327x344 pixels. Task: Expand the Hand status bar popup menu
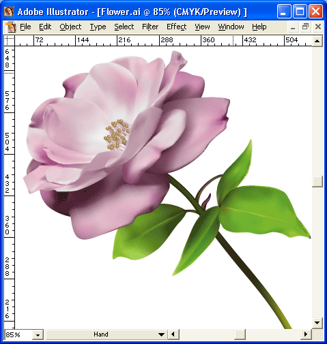click(161, 334)
